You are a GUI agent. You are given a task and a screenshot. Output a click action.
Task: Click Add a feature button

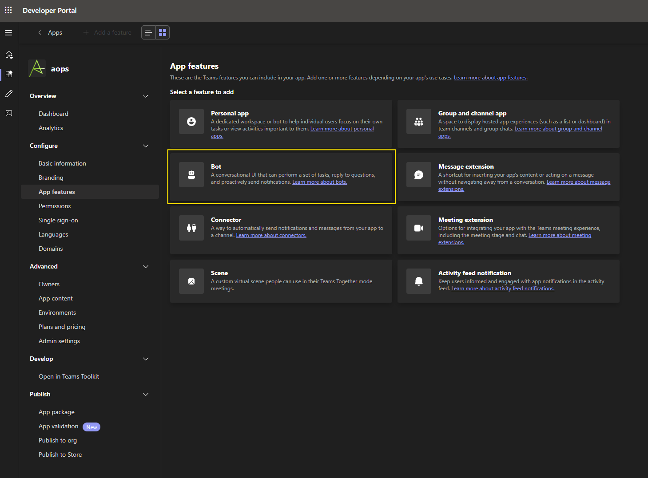click(107, 32)
